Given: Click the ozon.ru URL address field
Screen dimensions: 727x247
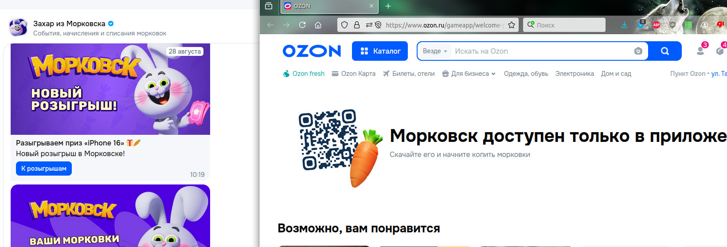Looking at the screenshot, I should coord(445,25).
